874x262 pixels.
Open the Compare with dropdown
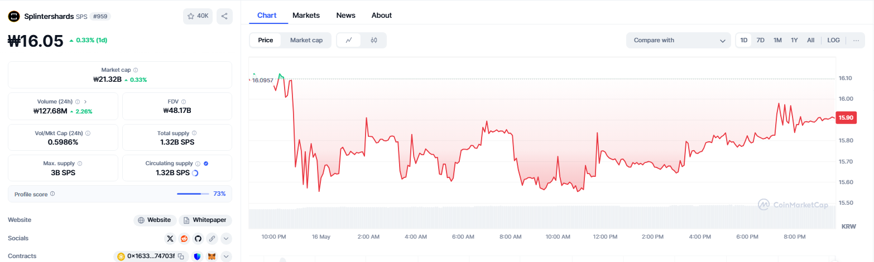click(679, 40)
